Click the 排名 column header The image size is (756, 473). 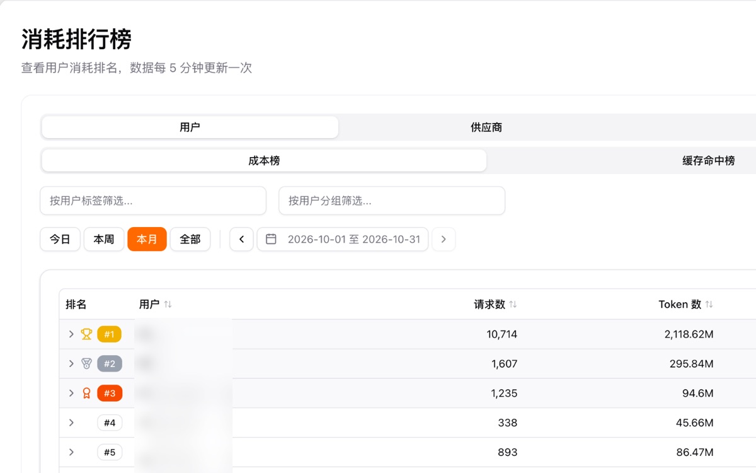pos(76,305)
